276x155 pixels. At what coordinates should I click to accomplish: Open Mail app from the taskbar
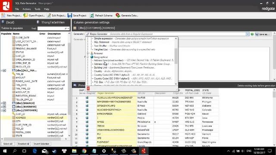[45, 151]
